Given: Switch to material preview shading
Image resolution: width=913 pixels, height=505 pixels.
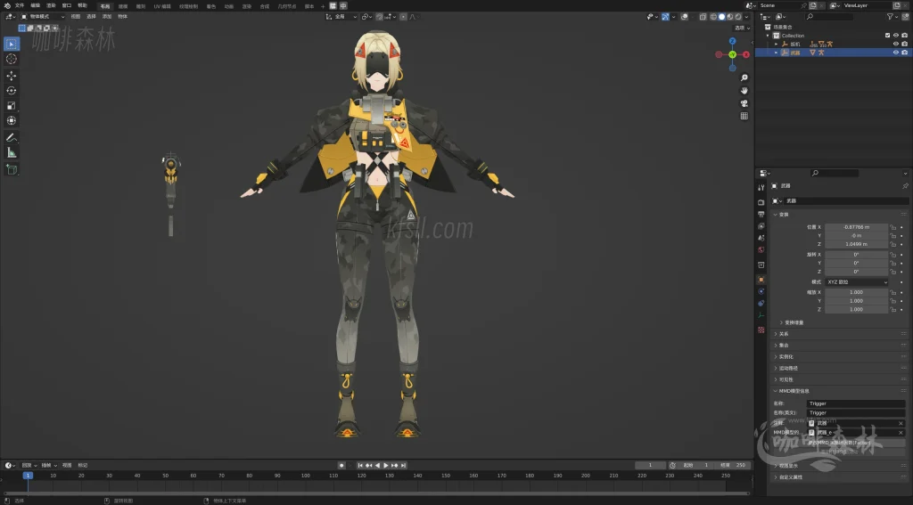Looking at the screenshot, I should pos(729,17).
